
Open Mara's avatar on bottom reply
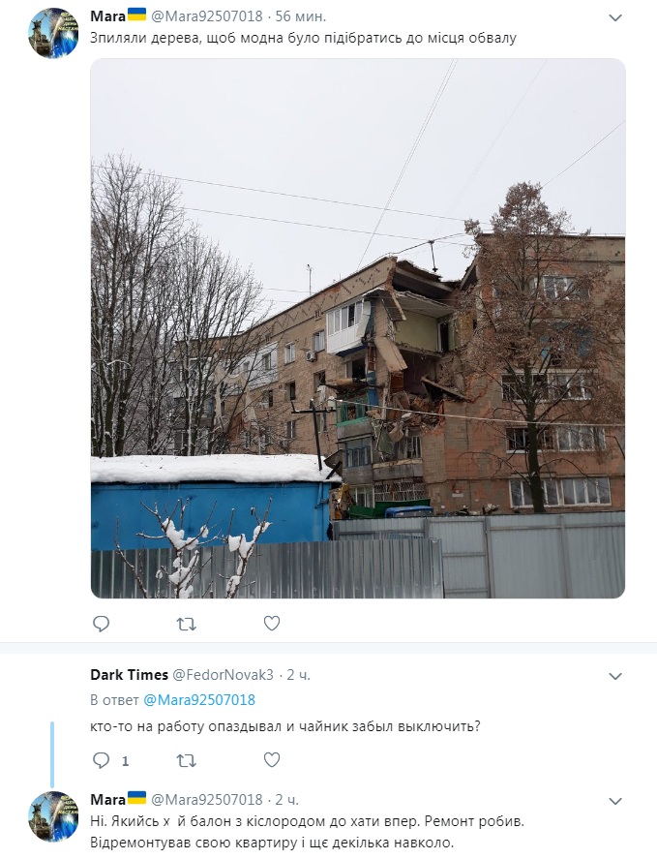click(x=53, y=816)
